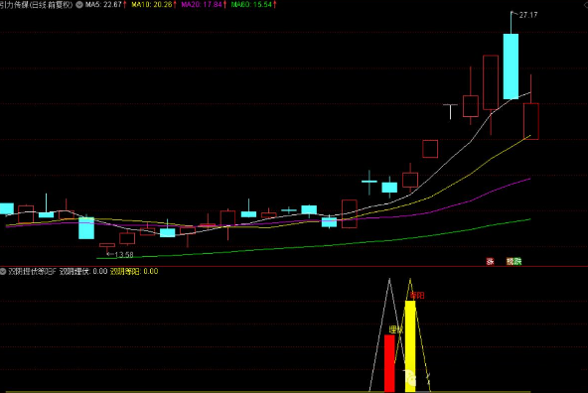This screenshot has height=393, width=588.
Task: Click the white indicator value 0.00 label
Action: coord(83,271)
